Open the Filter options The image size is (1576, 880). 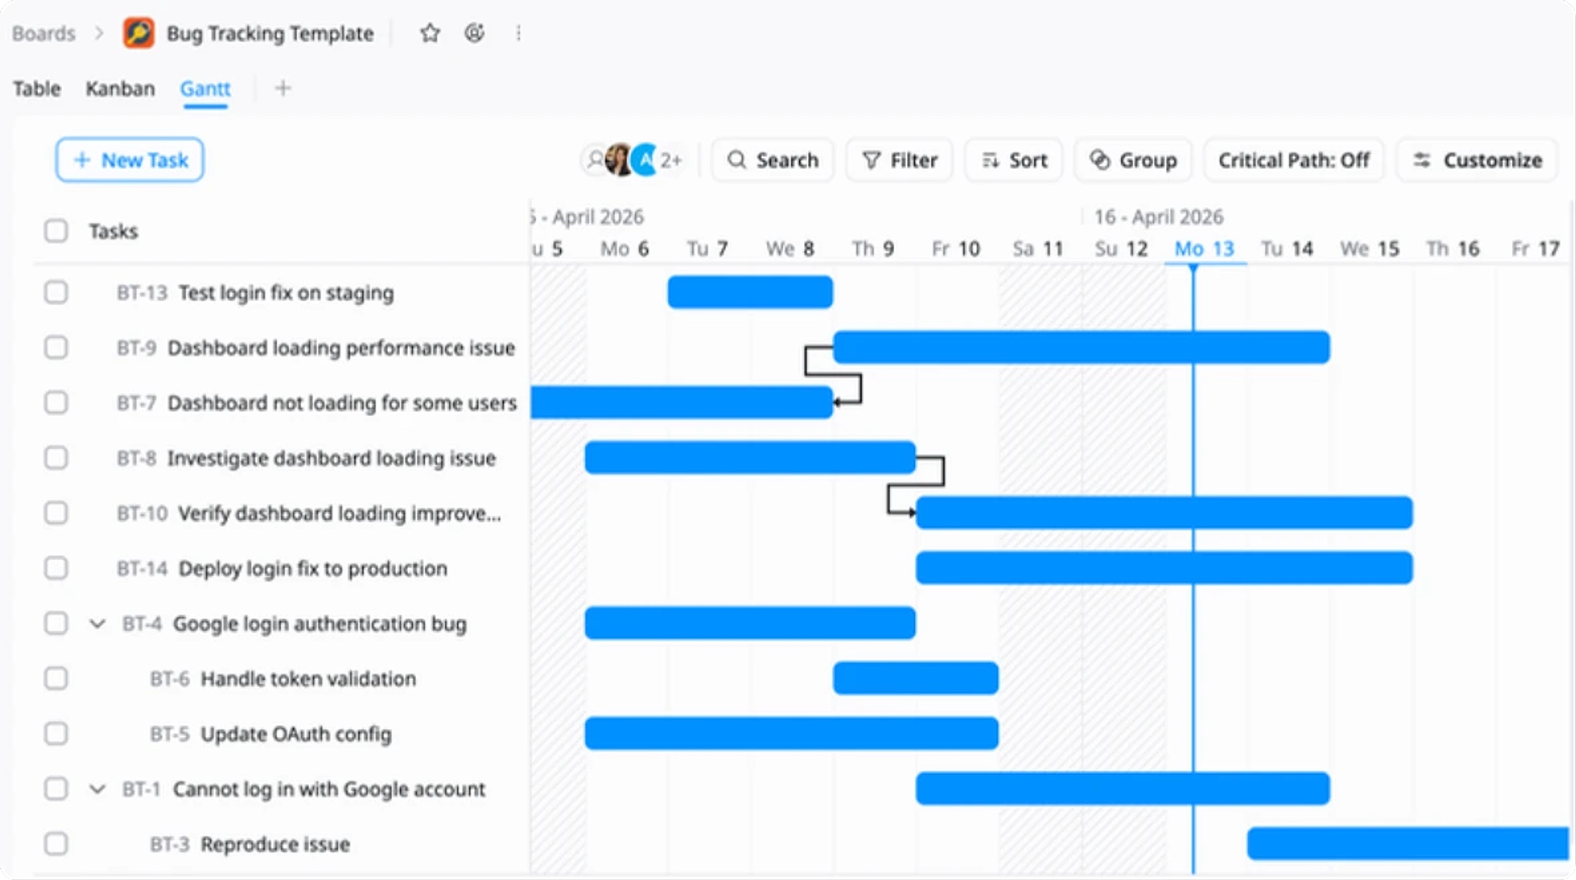coord(900,160)
